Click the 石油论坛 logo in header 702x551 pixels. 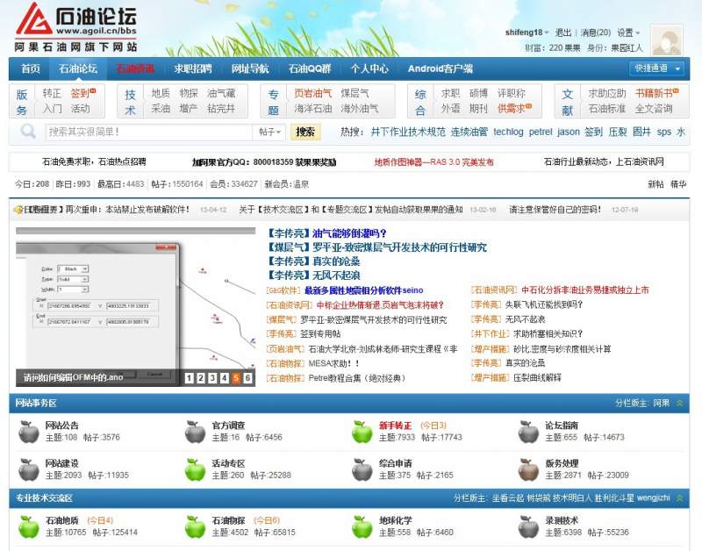tap(76, 27)
